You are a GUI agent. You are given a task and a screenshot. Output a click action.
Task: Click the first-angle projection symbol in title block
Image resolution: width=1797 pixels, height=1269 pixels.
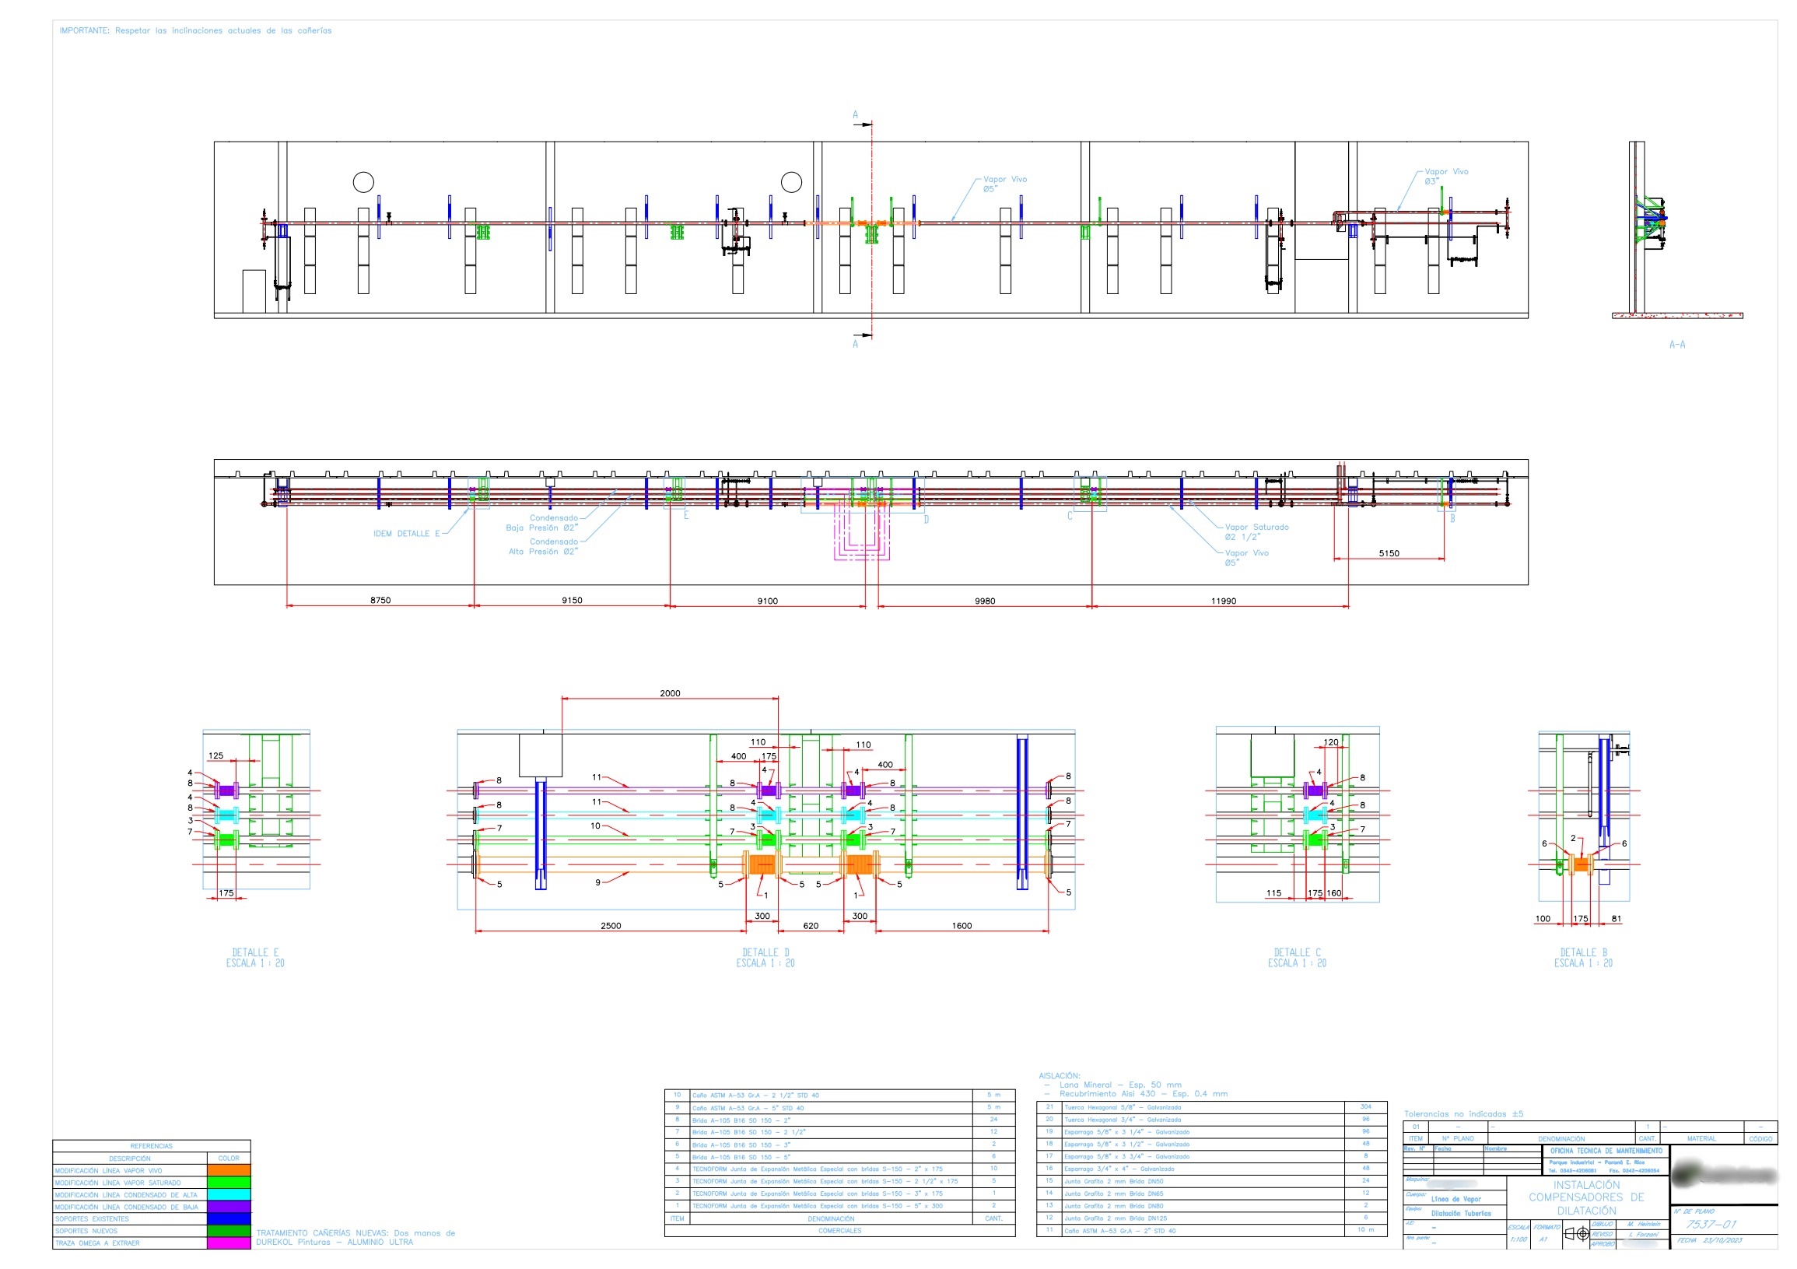click(1577, 1235)
